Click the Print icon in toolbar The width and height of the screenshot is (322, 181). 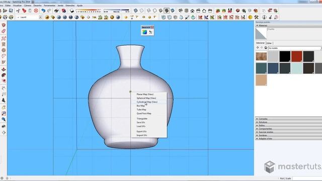point(56,11)
